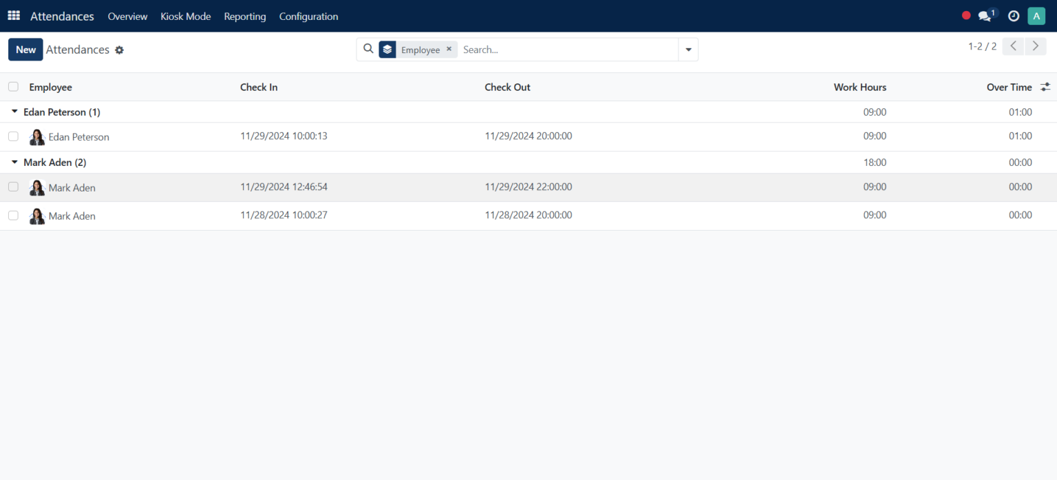Open the Conversations messages icon

coord(985,15)
